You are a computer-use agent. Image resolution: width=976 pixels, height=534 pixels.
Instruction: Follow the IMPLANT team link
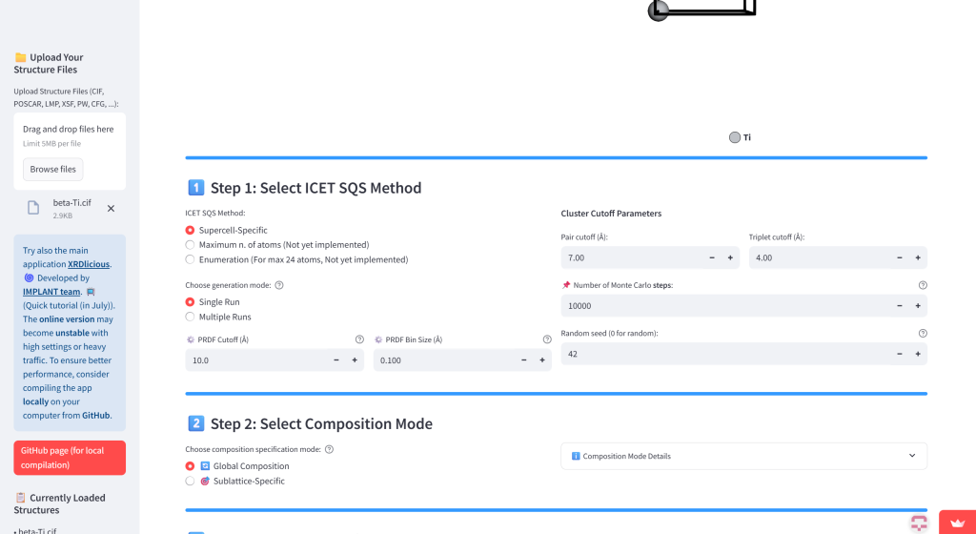coord(51,291)
